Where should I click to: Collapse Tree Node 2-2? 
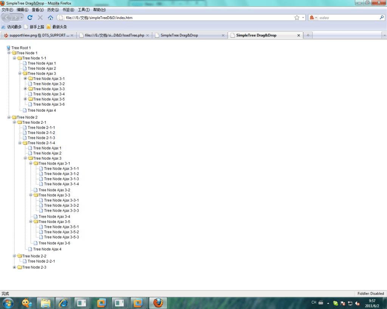(14, 256)
